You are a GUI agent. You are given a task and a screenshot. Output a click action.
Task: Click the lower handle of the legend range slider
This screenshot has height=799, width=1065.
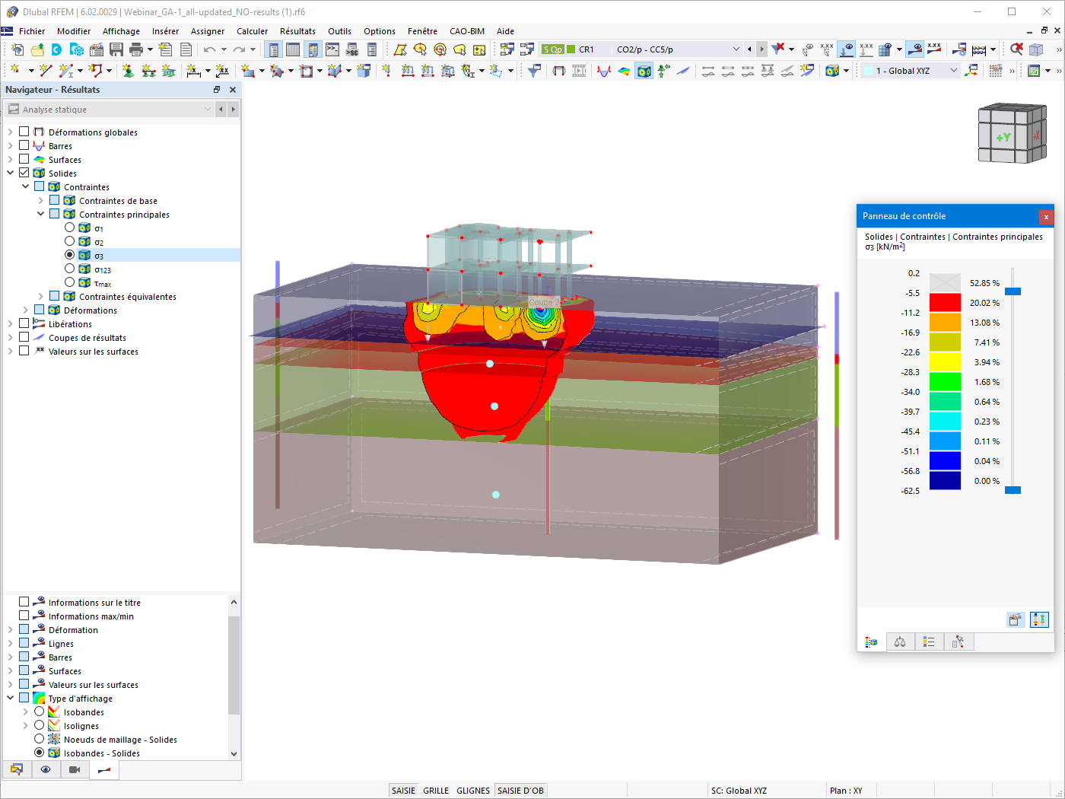coord(1013,490)
